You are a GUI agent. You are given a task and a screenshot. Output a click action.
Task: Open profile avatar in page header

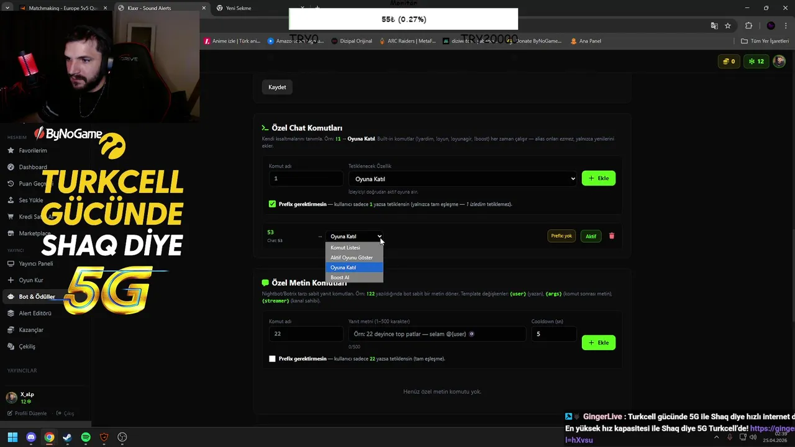click(x=779, y=61)
